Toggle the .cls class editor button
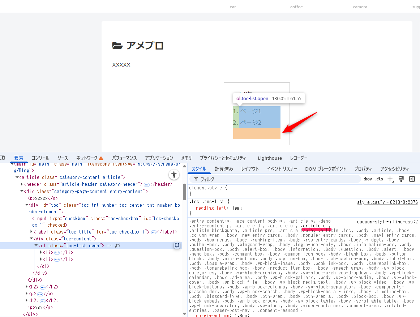The width and height of the screenshot is (420, 317). (379, 179)
